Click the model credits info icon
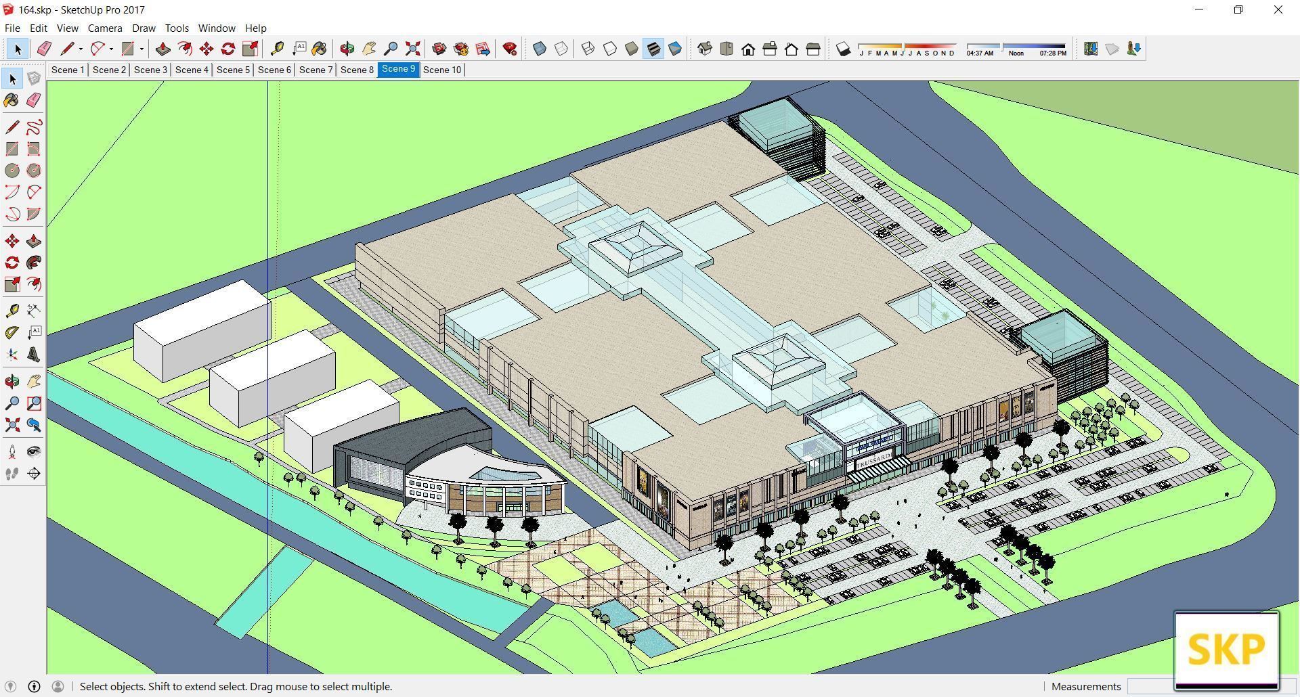Screen dimensions: 1300x697 coord(34,686)
